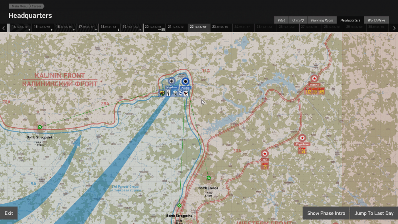This screenshot has height=224, width=398.
Task: Click Klatino regiment numbers 132 136 569
Action: [x=315, y=92]
